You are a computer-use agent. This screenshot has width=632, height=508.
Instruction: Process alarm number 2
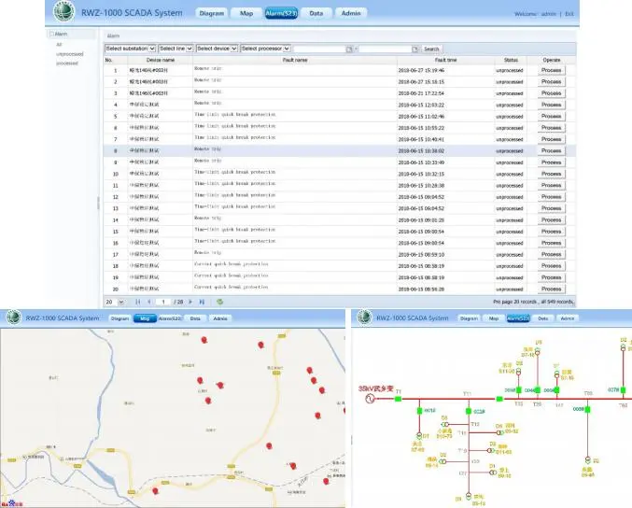[x=551, y=81]
